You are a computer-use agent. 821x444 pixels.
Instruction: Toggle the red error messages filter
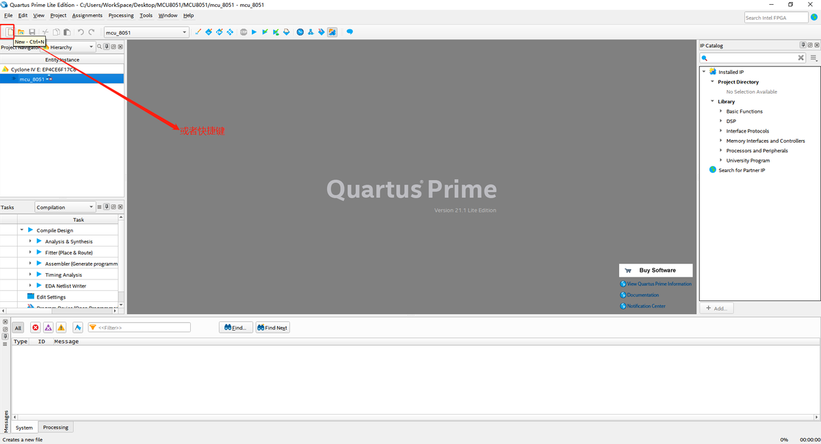pyautogui.click(x=36, y=328)
